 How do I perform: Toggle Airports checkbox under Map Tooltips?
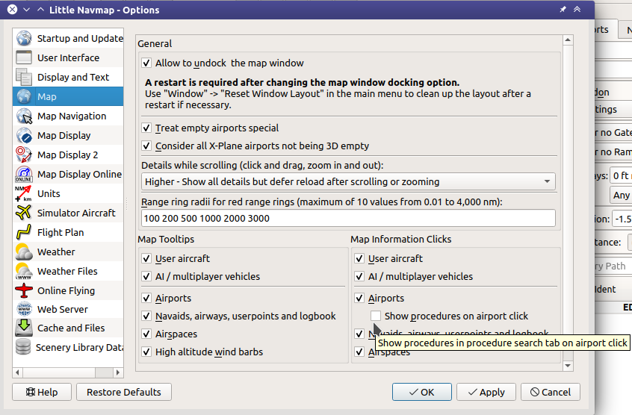146,299
